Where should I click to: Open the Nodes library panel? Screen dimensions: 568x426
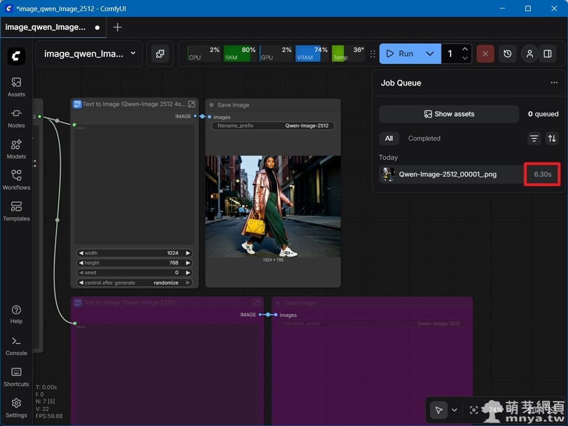pyautogui.click(x=16, y=118)
